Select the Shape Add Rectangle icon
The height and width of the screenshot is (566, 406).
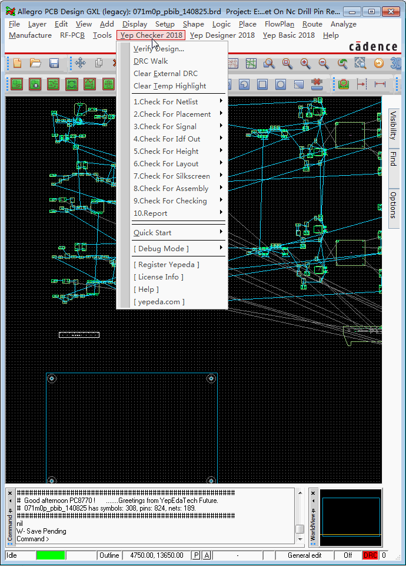pyautogui.click(x=262, y=84)
